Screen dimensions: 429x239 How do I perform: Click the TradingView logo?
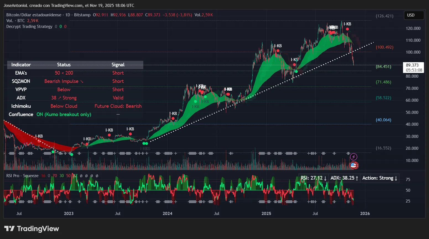(x=31, y=229)
